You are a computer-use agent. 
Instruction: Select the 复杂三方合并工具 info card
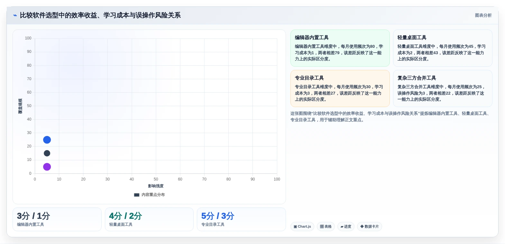click(443, 88)
